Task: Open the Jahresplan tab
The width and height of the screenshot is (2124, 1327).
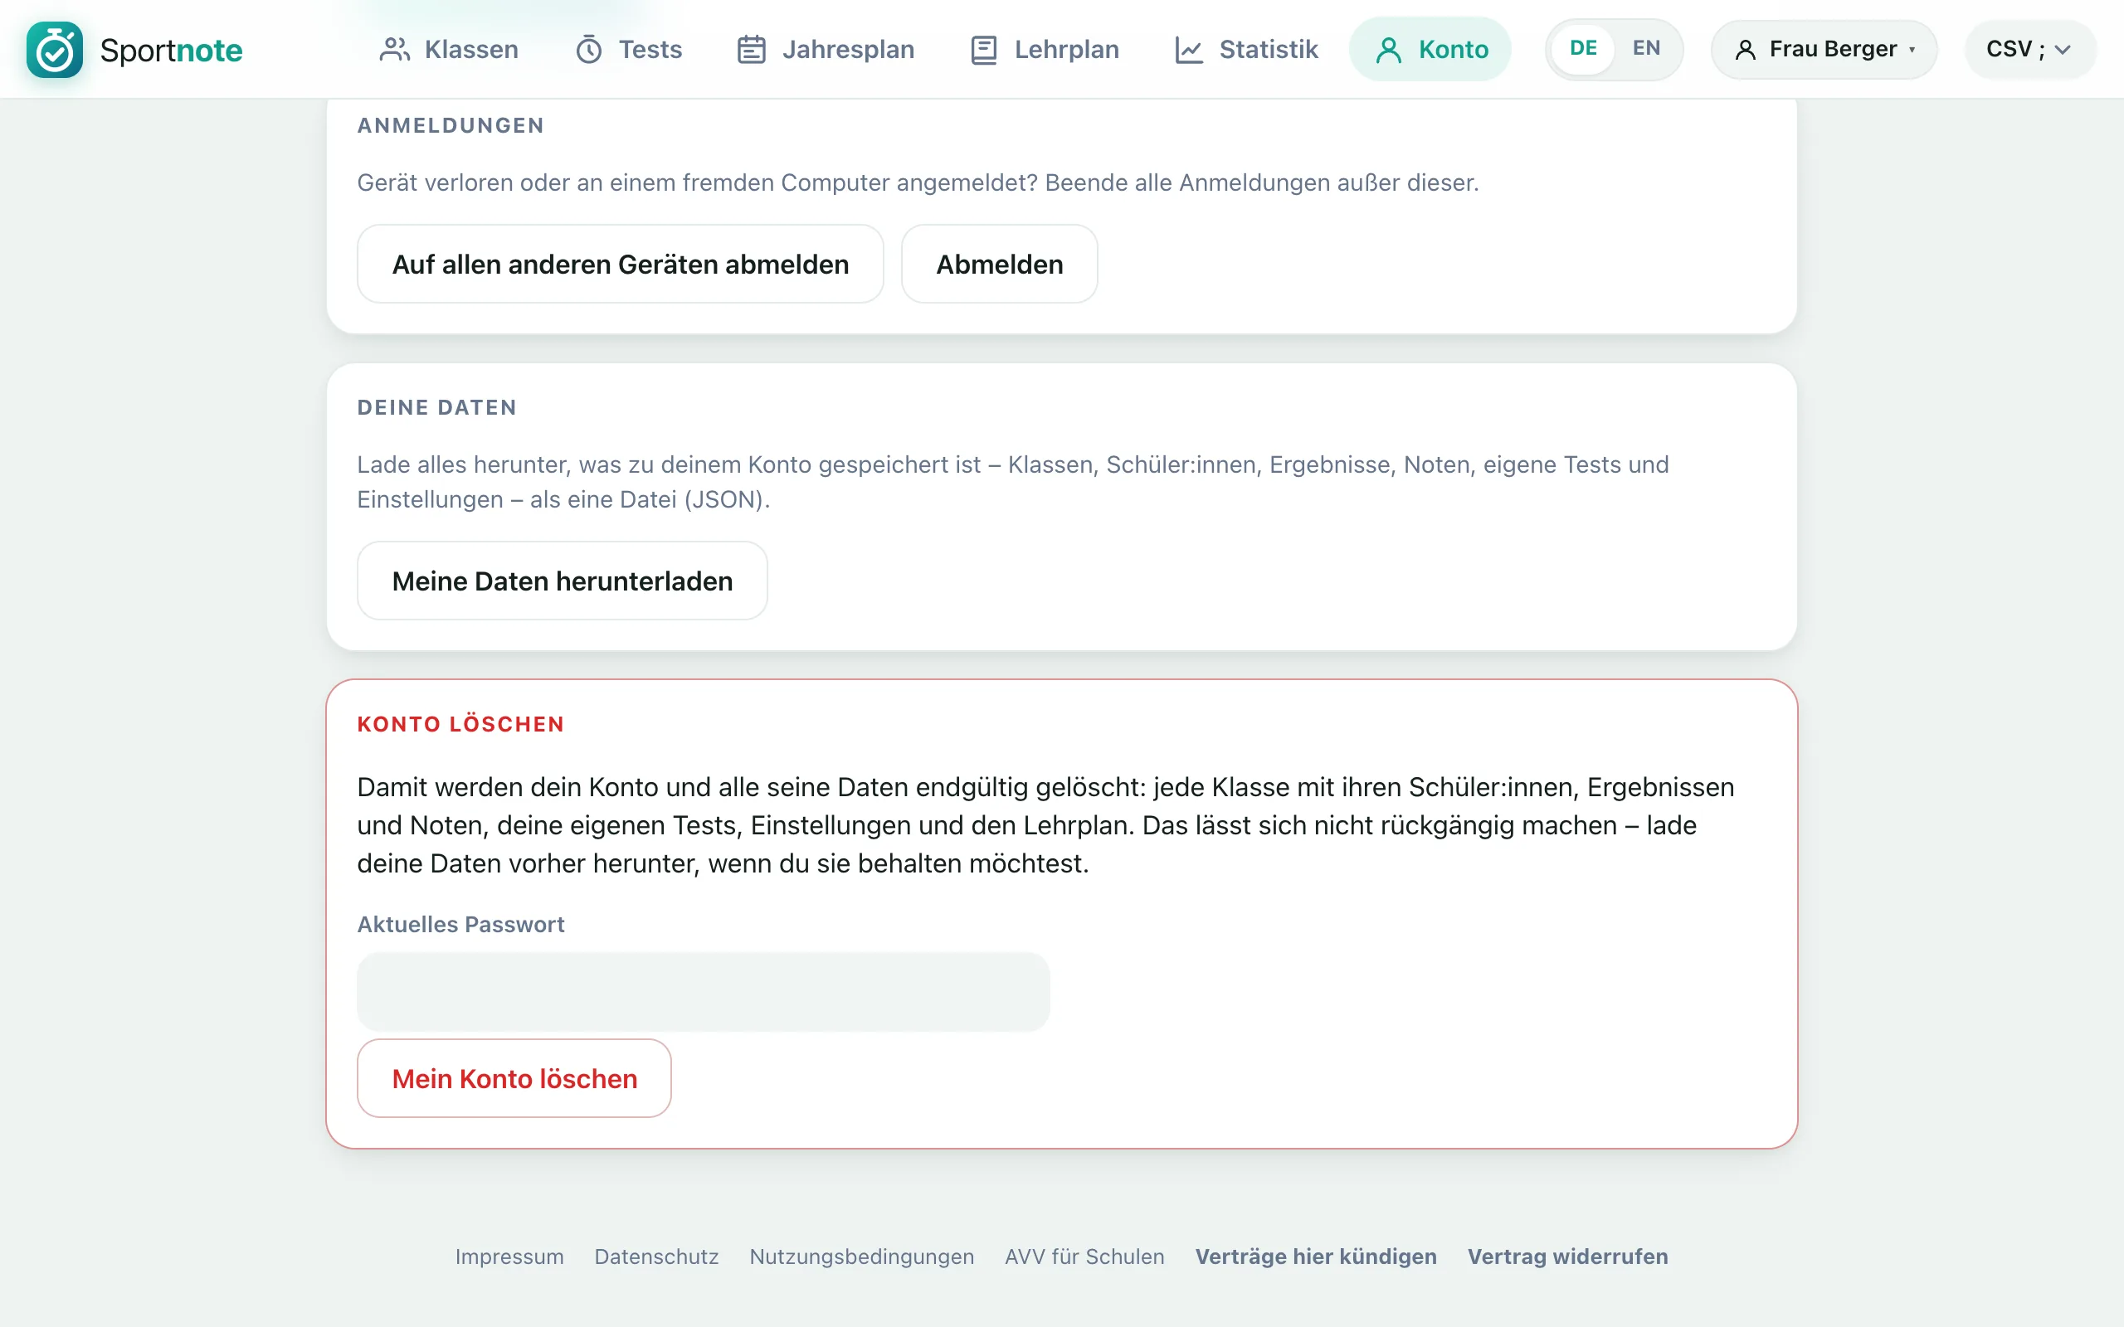Action: pos(826,49)
